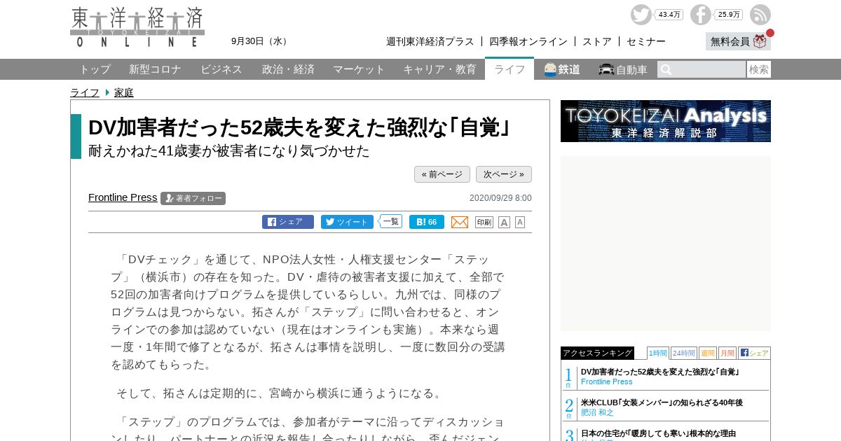Open the tweet 一覧 count bubble
Image resolution: width=841 pixels, height=441 pixels.
(390, 221)
